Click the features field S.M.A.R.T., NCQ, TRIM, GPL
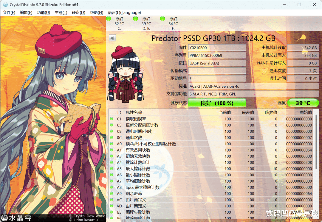322x222 pixels. (254, 94)
